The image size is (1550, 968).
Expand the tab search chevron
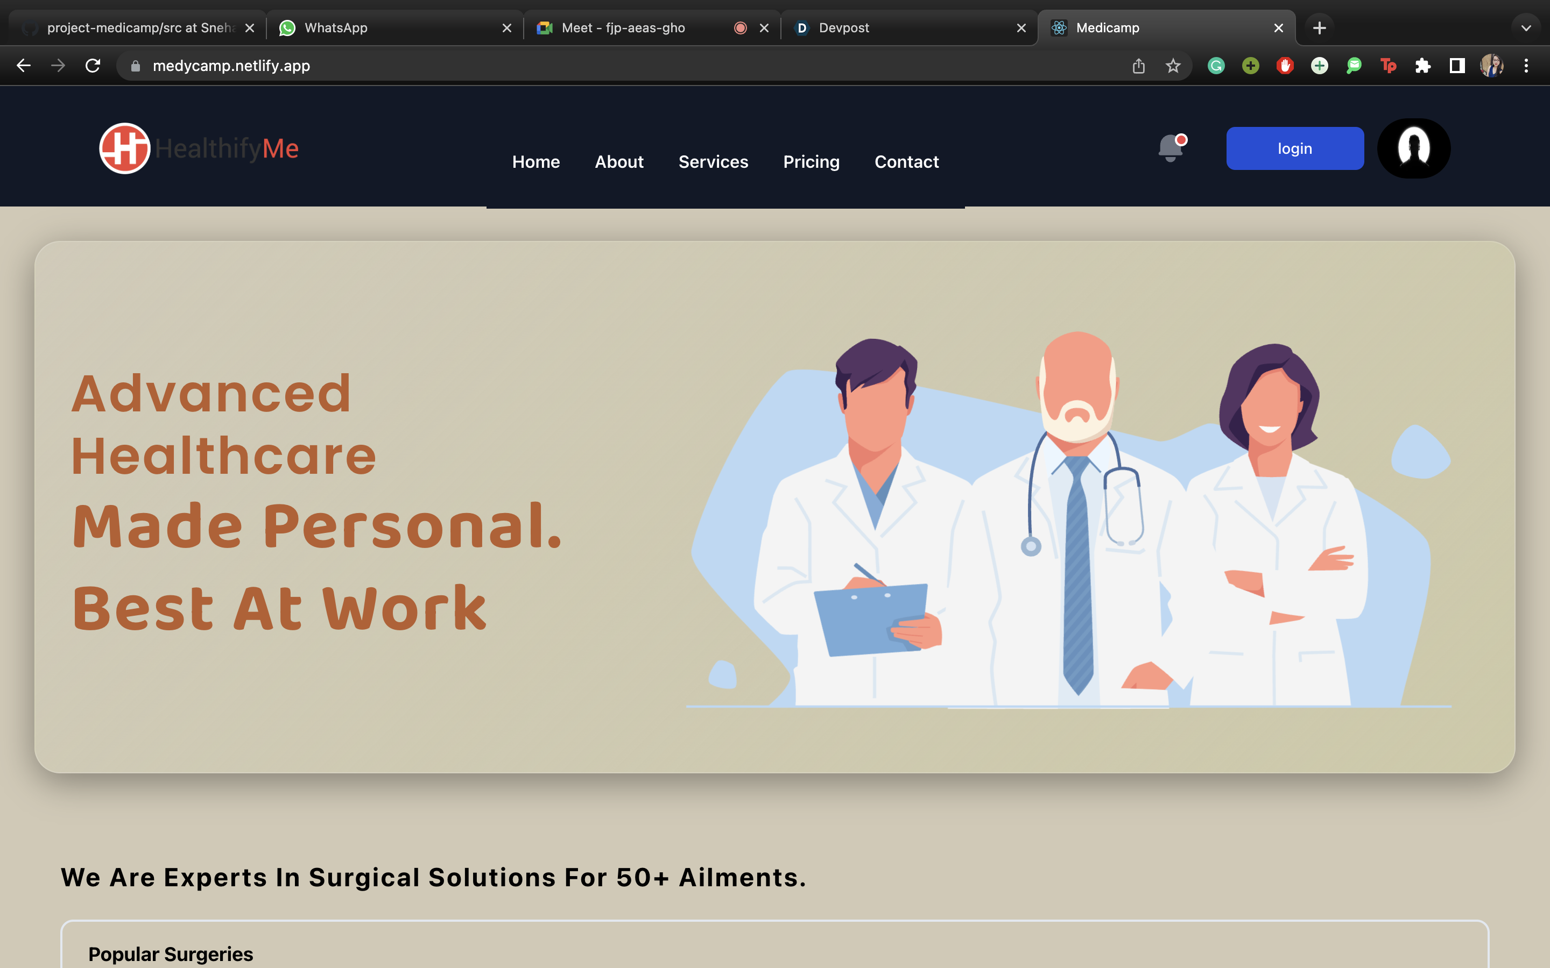pyautogui.click(x=1526, y=27)
